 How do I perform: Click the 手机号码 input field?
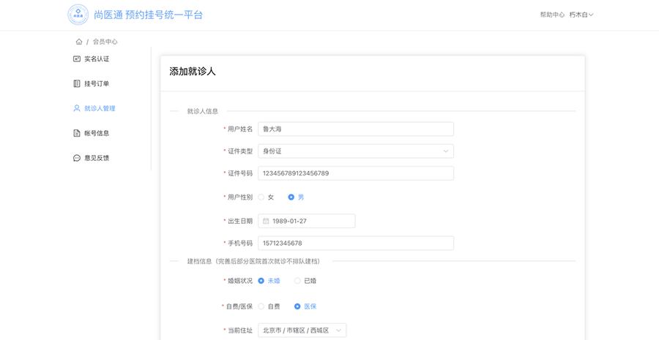[356, 243]
